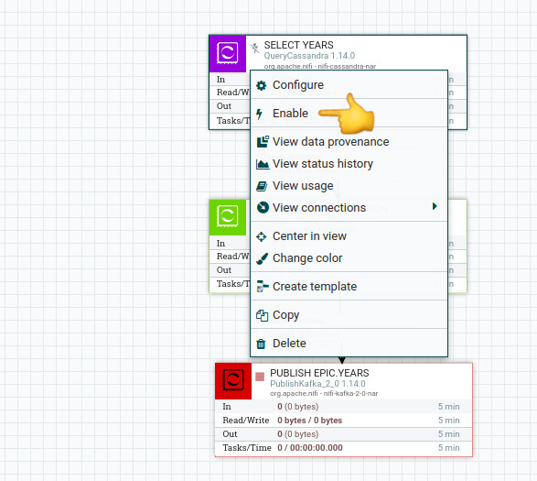Click the connection arrowhead above PUBLISH EPIC.YEARS
Viewport: 537px width, 481px height.
(x=342, y=360)
